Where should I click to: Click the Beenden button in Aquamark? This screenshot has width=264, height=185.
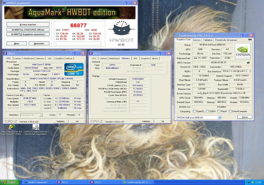click(x=39, y=43)
